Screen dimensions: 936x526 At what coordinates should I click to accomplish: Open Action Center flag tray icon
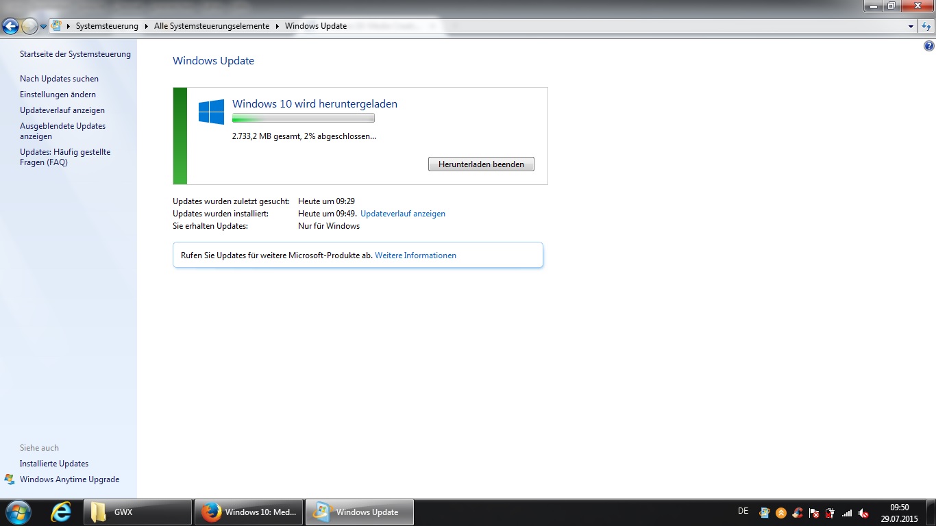[814, 512]
